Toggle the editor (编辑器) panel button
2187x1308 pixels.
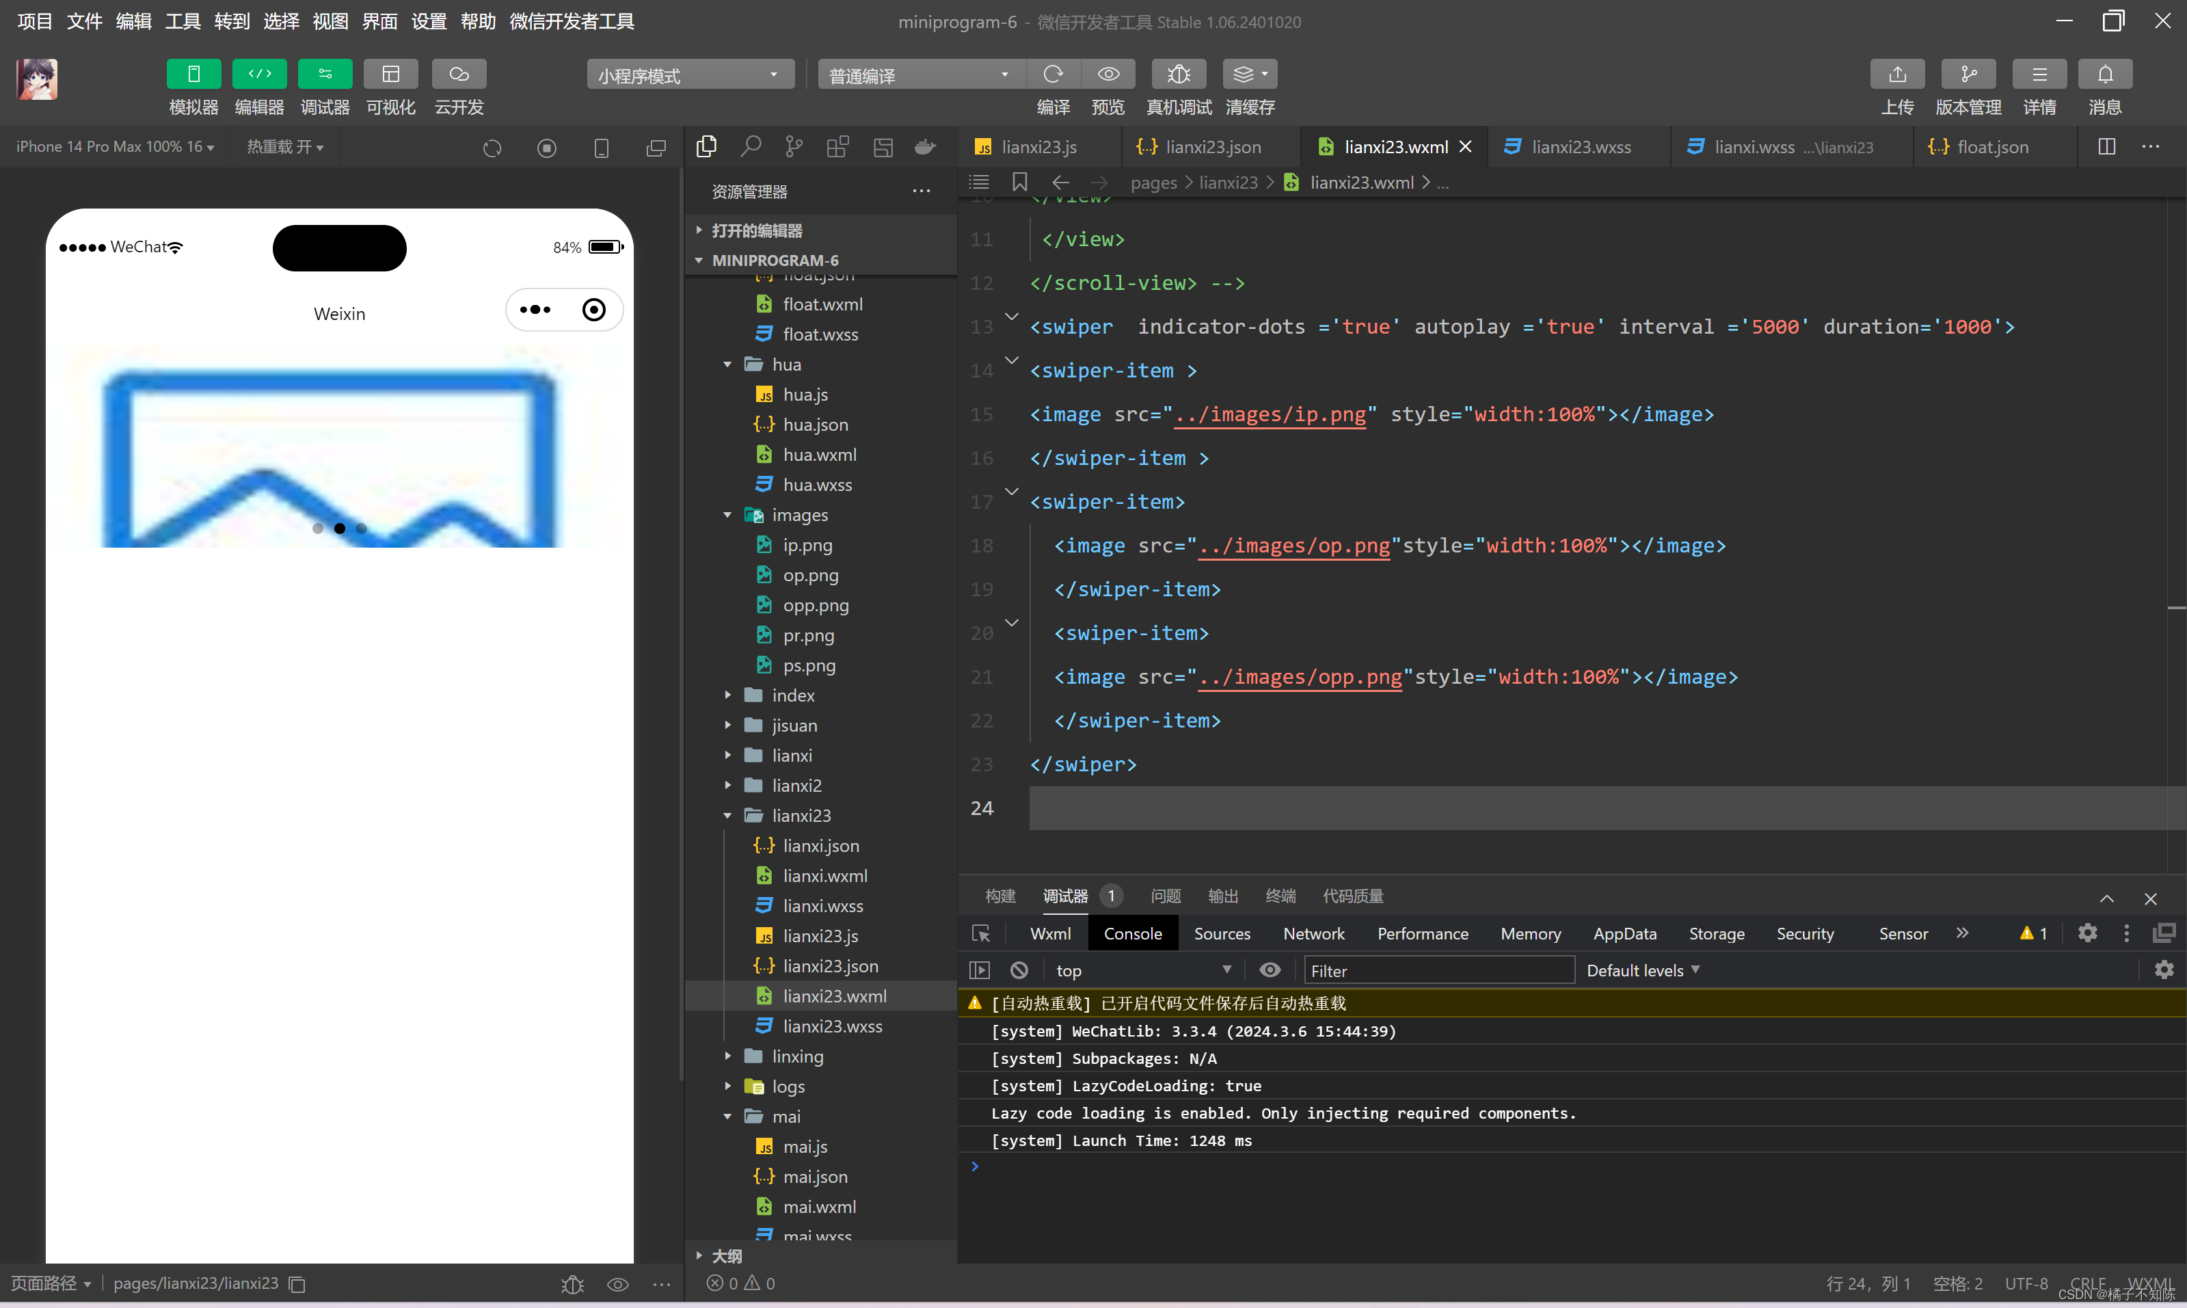[259, 74]
